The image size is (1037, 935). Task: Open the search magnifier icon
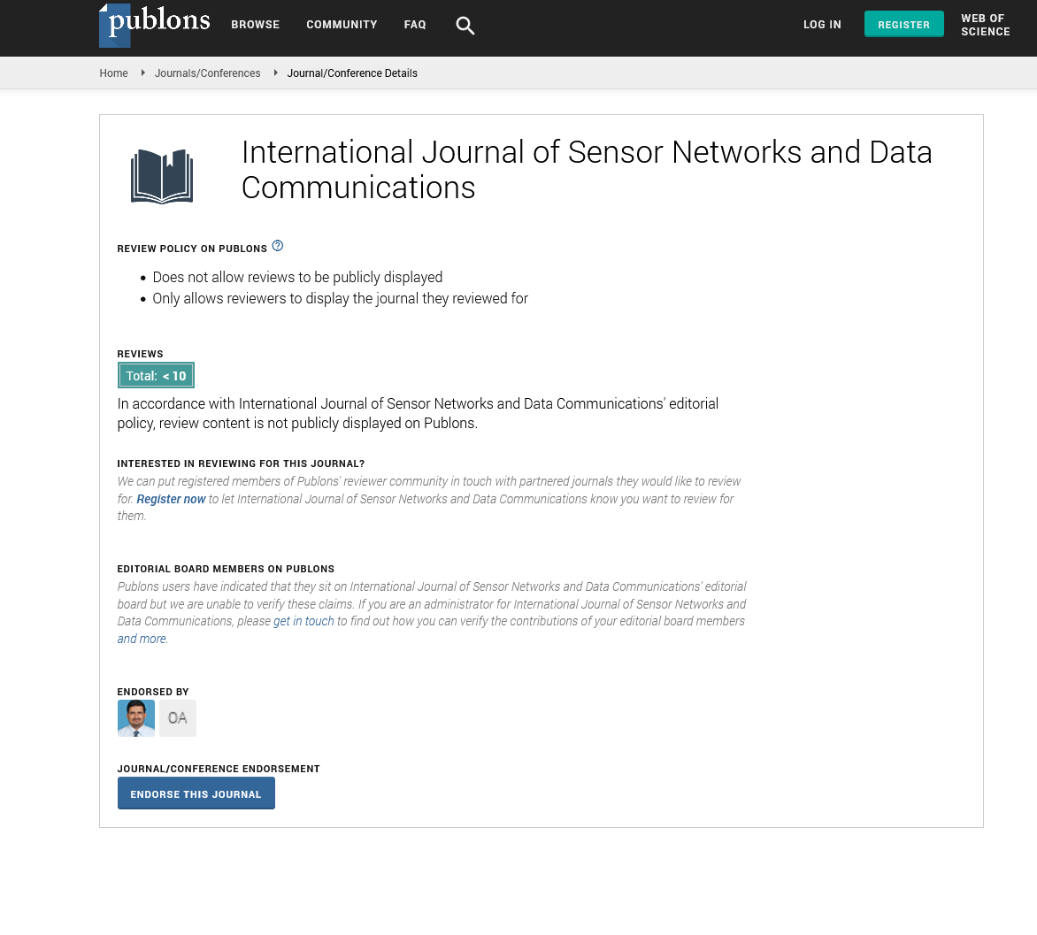(465, 26)
